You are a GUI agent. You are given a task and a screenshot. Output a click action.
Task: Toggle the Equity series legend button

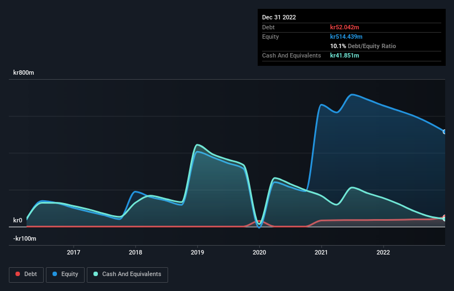65,274
